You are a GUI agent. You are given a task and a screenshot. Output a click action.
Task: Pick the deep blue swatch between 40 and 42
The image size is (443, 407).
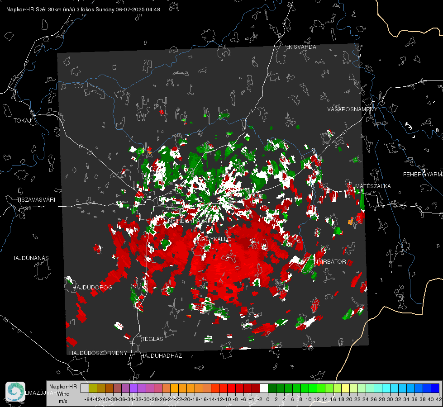click(x=435, y=388)
